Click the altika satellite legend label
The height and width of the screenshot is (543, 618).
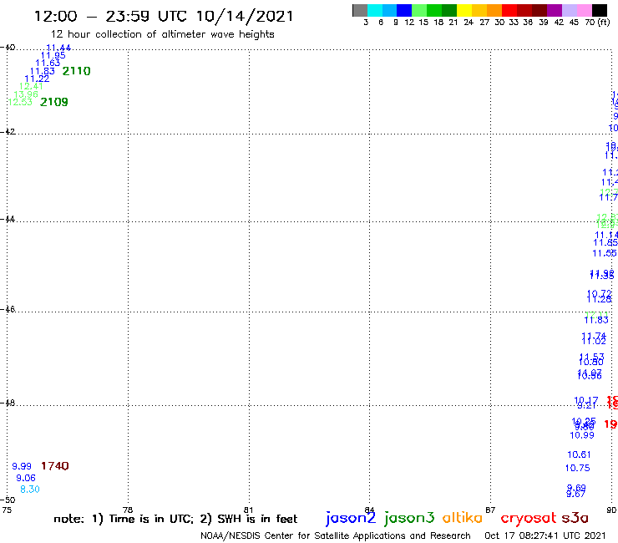click(x=463, y=517)
